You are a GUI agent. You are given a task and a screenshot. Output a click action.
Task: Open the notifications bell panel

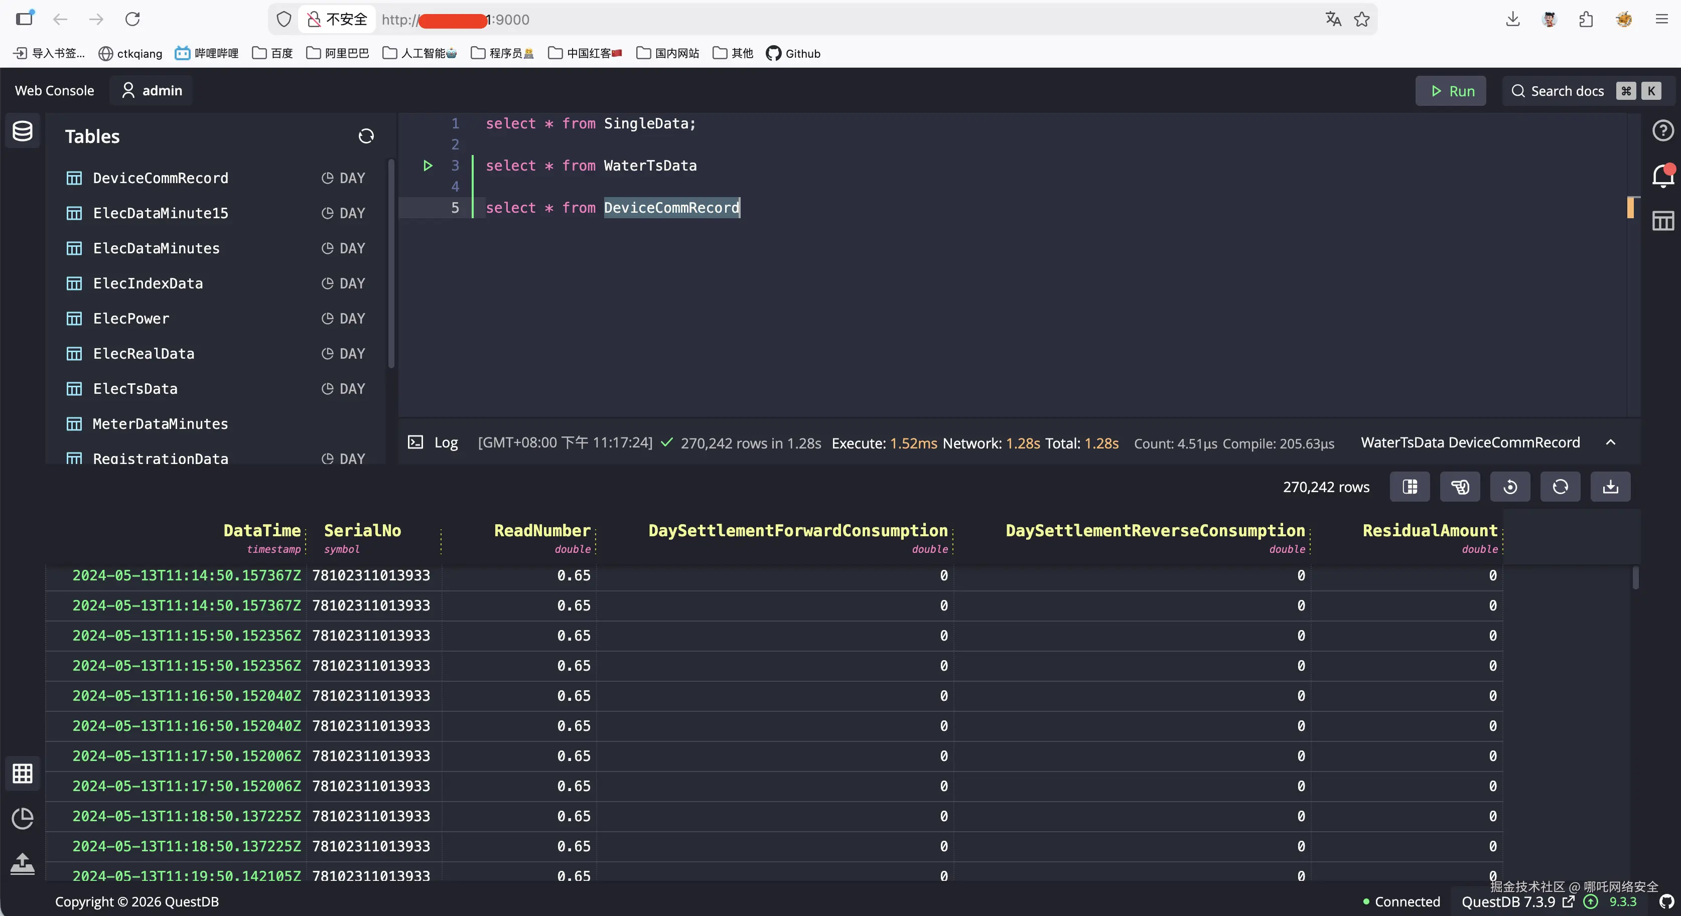click(x=1663, y=176)
